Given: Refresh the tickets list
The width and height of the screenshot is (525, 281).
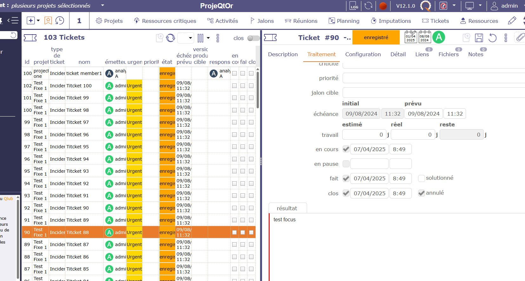Looking at the screenshot, I should point(170,38).
